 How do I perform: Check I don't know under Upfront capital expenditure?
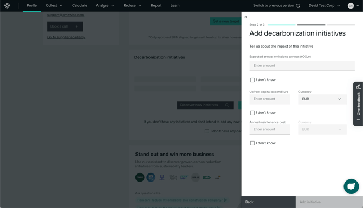coord(252,113)
